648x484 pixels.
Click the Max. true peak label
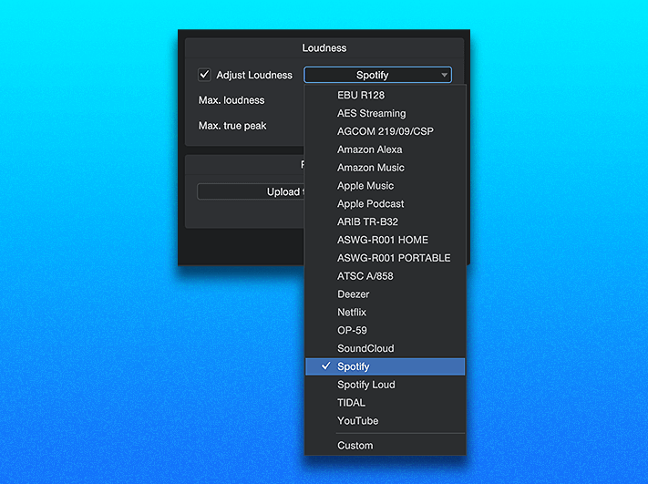(232, 126)
